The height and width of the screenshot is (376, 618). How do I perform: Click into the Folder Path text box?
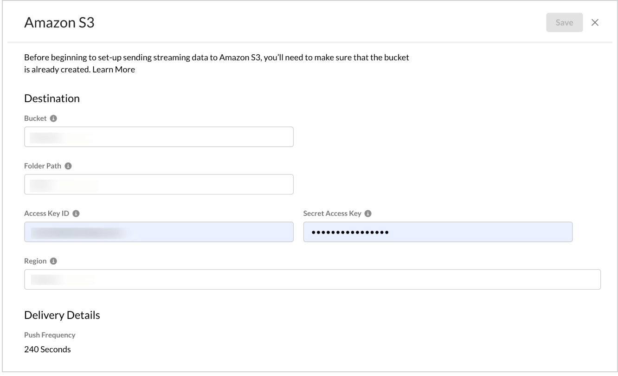click(x=159, y=184)
